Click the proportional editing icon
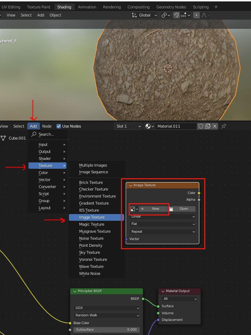The height and width of the screenshot is (335, 251). coord(197,15)
